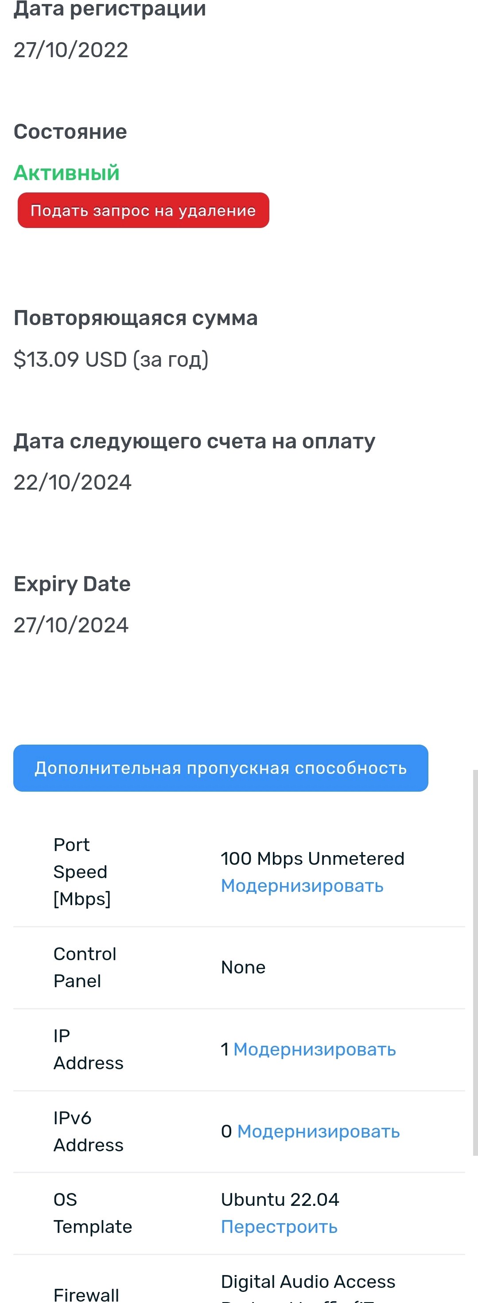Click the "Повторяющаяся сумма" heading

136,318
